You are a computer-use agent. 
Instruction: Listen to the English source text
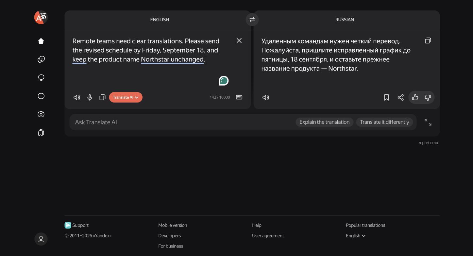77,97
